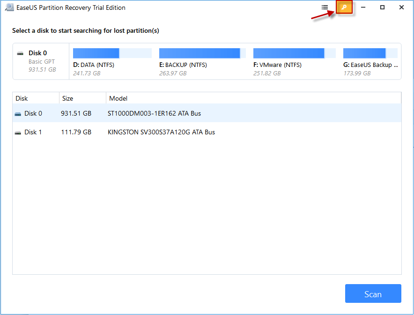Click the E: BACKUP usage bar

coord(202,53)
